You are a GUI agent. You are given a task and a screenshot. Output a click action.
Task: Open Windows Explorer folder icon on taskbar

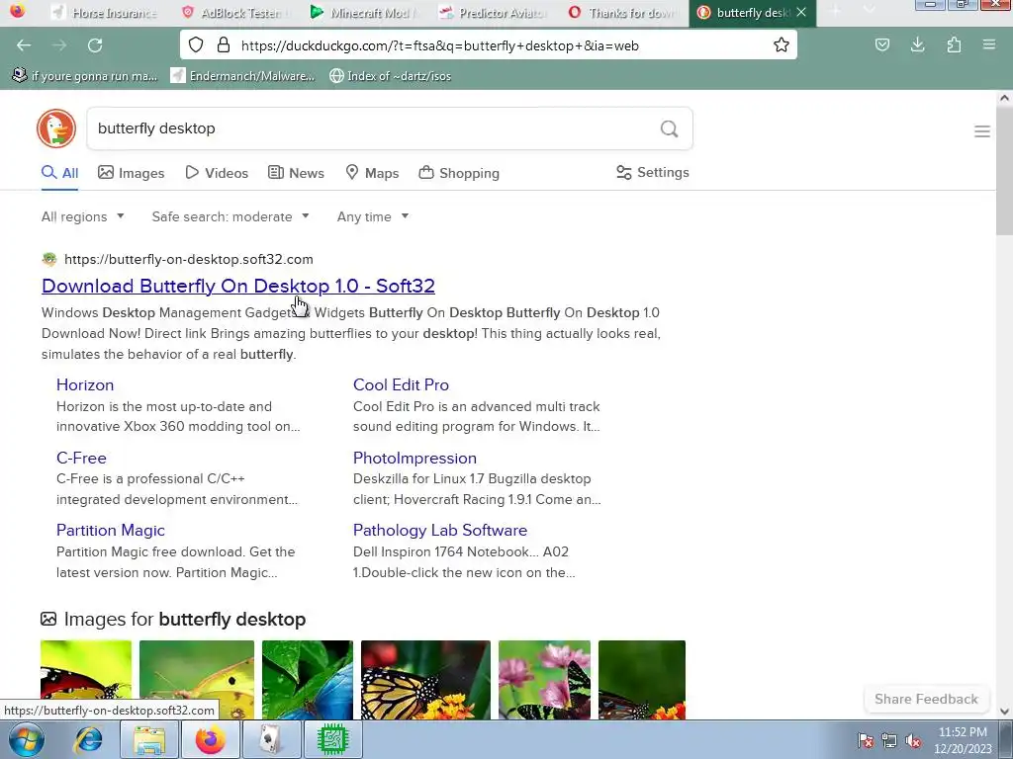[148, 739]
